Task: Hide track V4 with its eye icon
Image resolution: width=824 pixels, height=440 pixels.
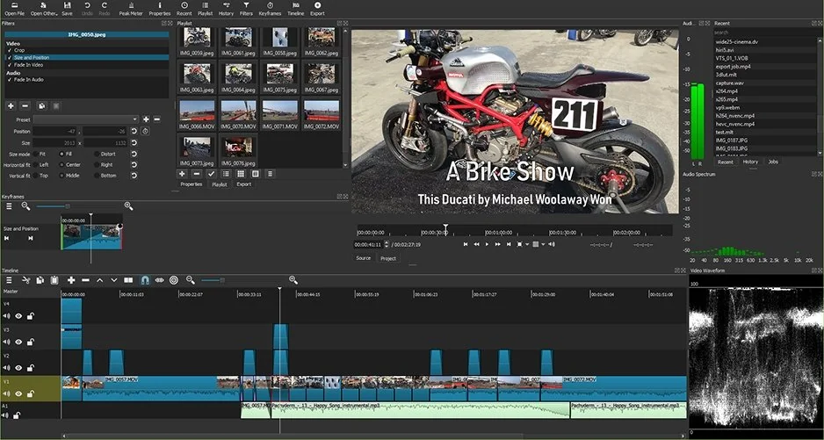Action: (x=18, y=316)
